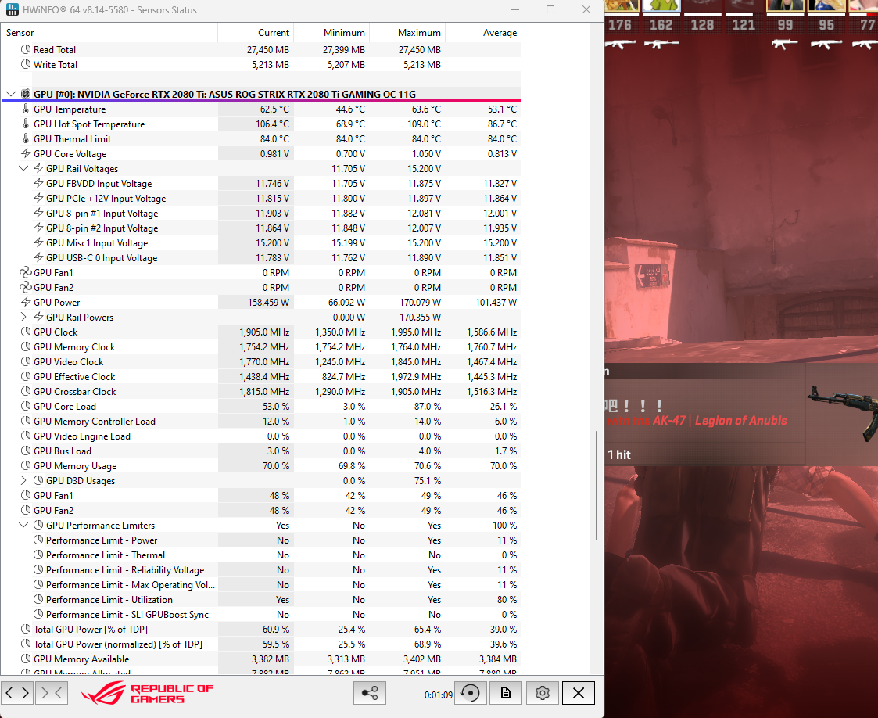Click the Minimum column header
This screenshot has height=718, width=878.
point(331,33)
